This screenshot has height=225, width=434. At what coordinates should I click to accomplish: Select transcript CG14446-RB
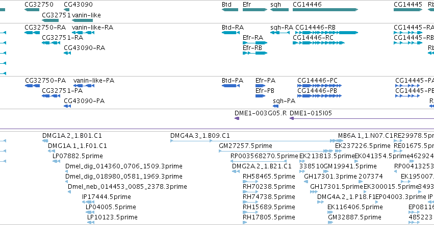click(x=326, y=33)
